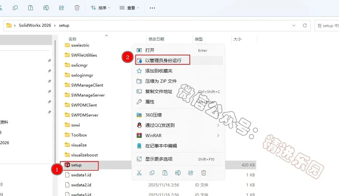Choose 显示更多选项 in context menu
Image resolution: width=339 pixels, height=196 pixels.
click(x=178, y=159)
